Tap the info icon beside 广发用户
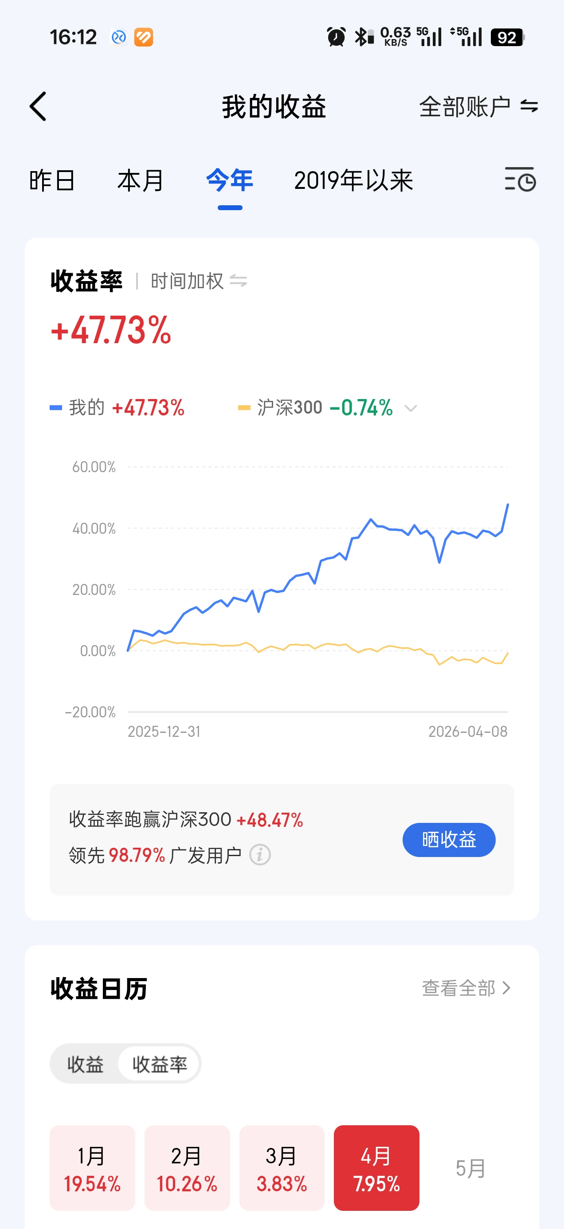564x1229 pixels. click(x=260, y=854)
